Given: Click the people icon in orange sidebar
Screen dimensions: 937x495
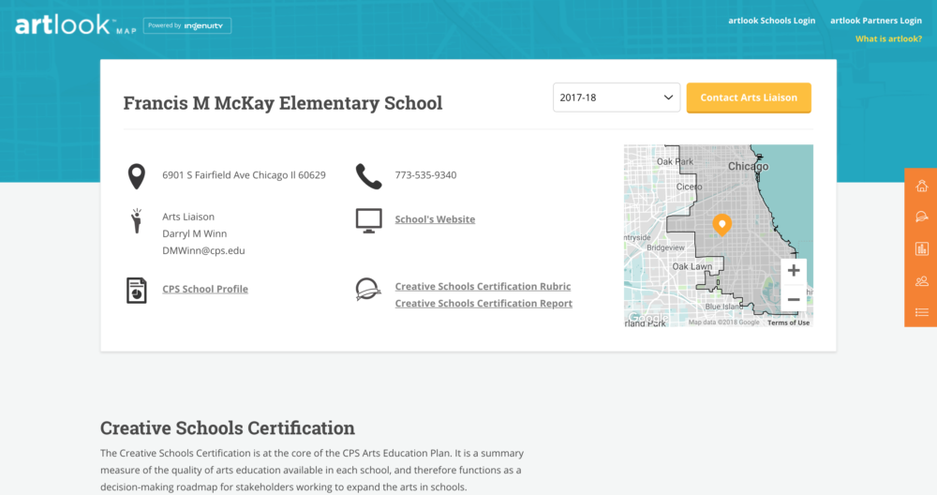Looking at the screenshot, I should pos(921,280).
